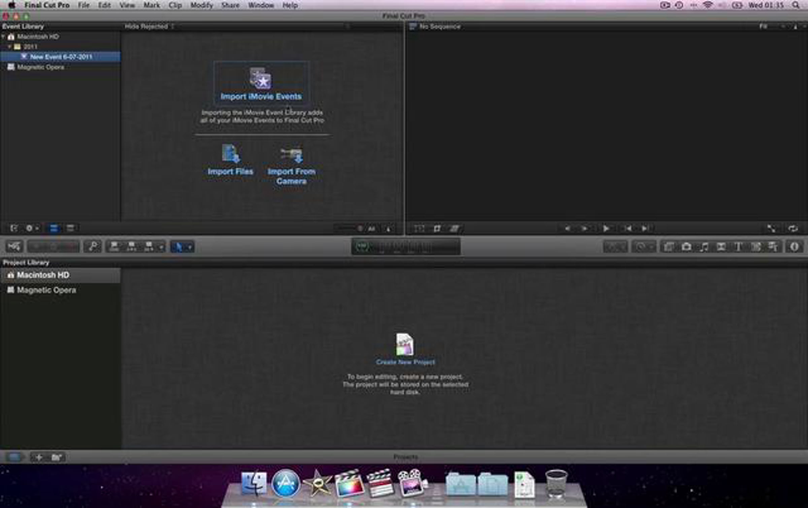Open iMovie star icon in Dock

[x=317, y=483]
